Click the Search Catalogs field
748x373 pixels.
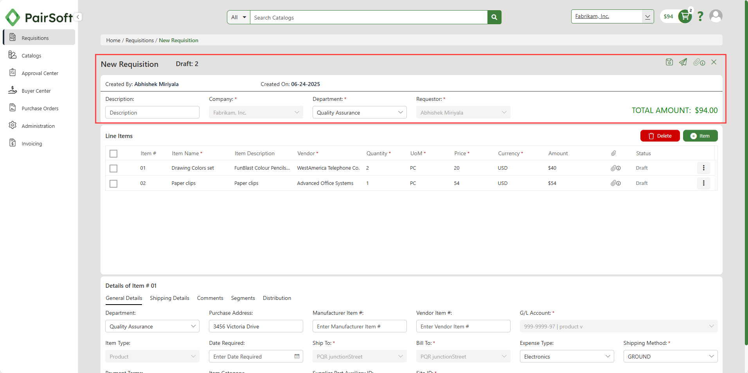pos(369,17)
